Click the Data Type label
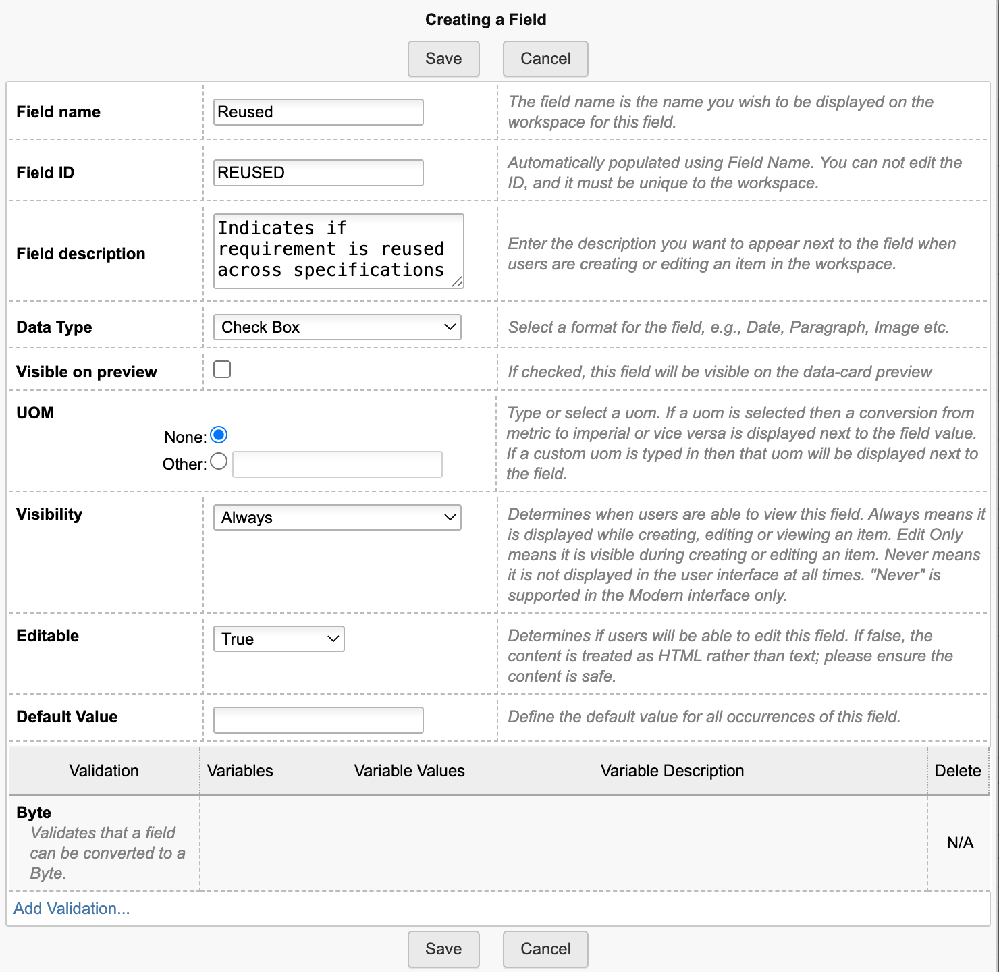The image size is (999, 972). pyautogui.click(x=54, y=327)
